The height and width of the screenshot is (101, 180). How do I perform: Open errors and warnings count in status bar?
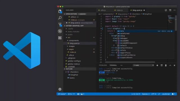(81, 94)
